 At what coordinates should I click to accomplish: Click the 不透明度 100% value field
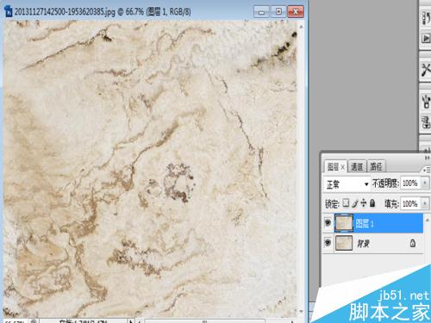click(x=410, y=183)
